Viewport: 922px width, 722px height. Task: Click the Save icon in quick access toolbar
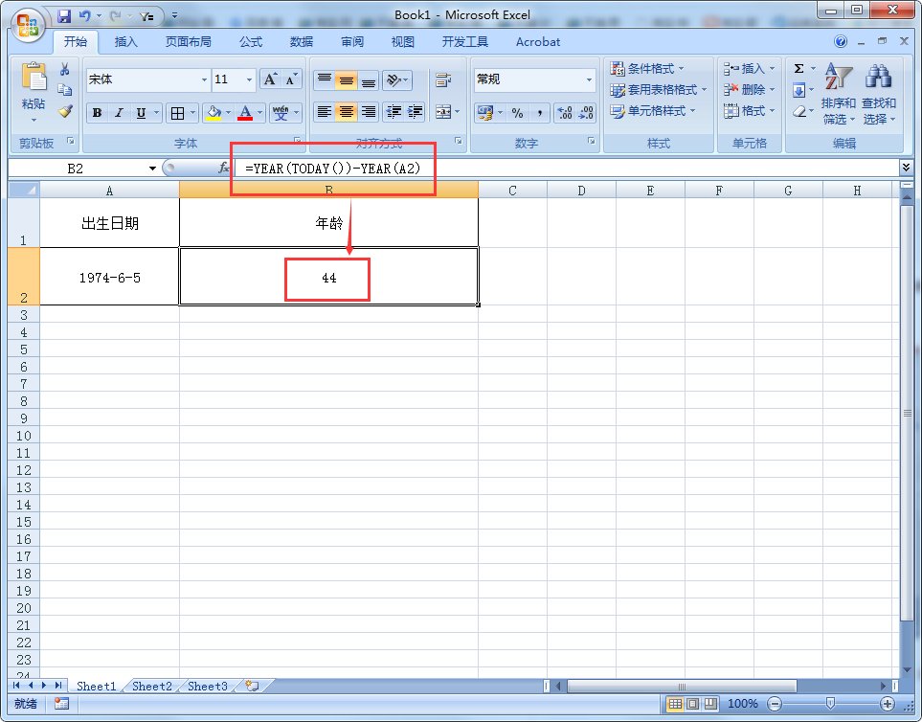64,16
